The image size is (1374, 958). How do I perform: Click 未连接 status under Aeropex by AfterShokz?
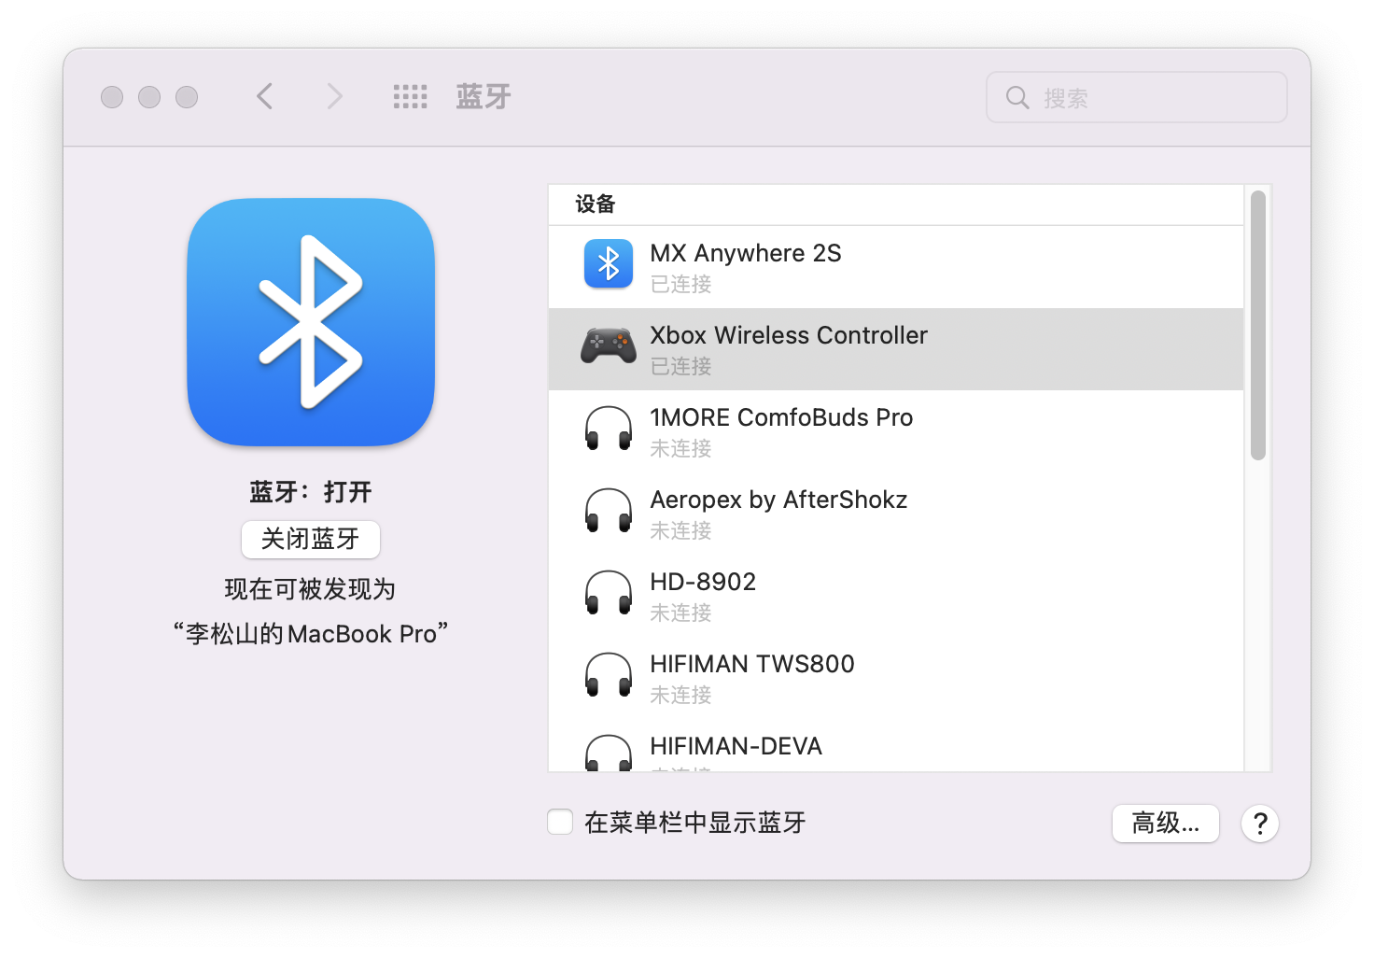click(x=681, y=530)
